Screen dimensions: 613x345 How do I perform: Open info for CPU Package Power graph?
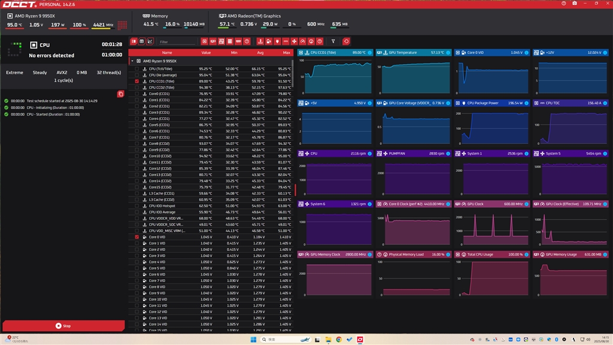pyautogui.click(x=527, y=103)
